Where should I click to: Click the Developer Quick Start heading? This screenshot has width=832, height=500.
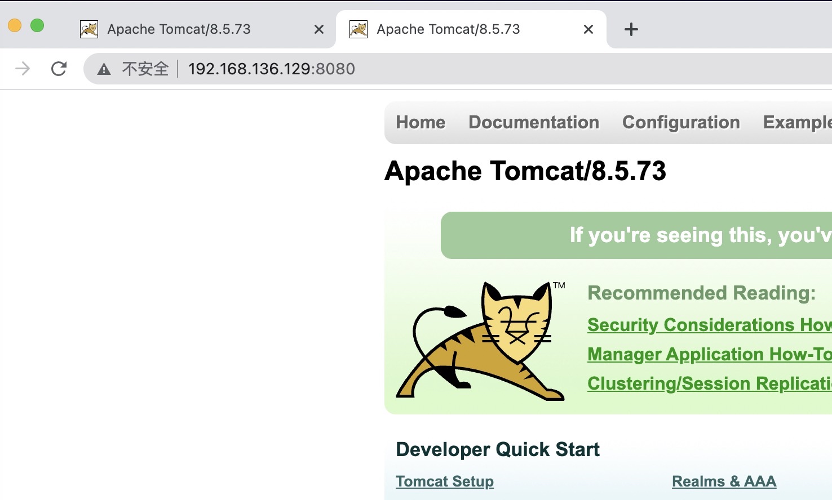tap(498, 449)
